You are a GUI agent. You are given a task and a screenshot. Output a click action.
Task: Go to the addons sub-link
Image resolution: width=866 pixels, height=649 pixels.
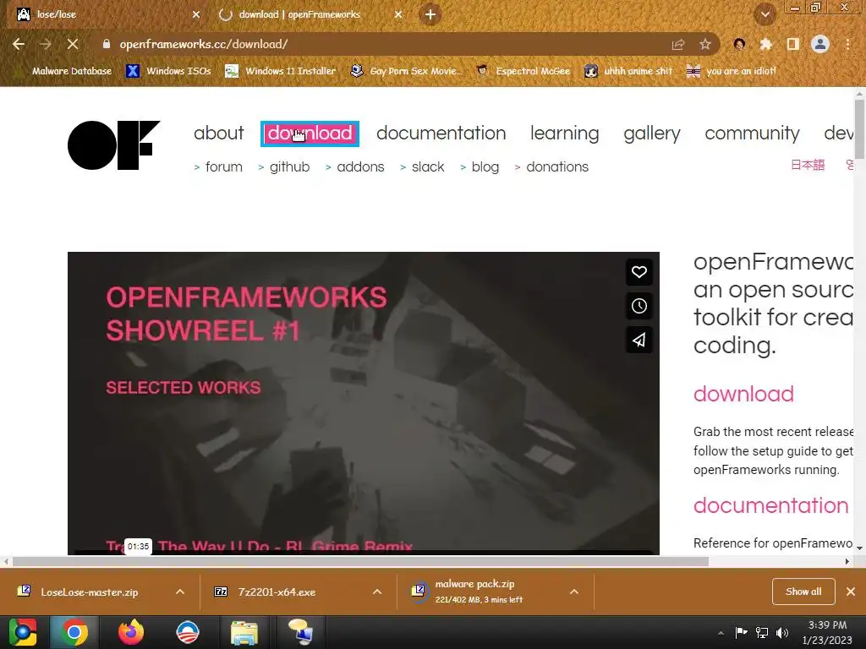pyautogui.click(x=360, y=166)
